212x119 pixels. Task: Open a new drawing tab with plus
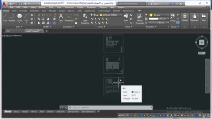[x=46, y=31]
